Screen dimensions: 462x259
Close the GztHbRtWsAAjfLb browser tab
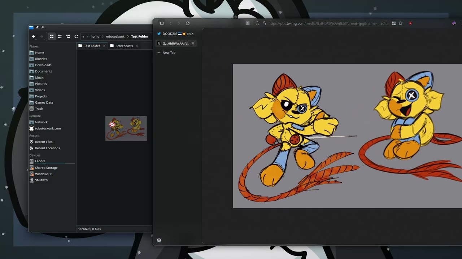click(193, 44)
